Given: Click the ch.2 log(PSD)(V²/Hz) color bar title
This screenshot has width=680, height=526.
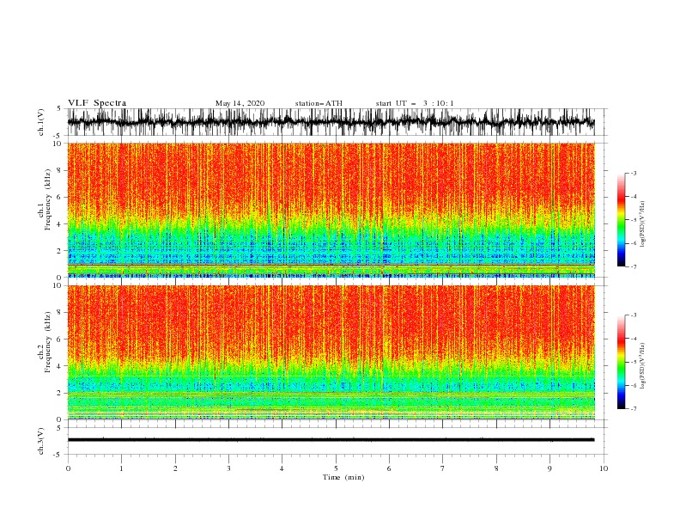Looking at the screenshot, I should (x=643, y=366).
